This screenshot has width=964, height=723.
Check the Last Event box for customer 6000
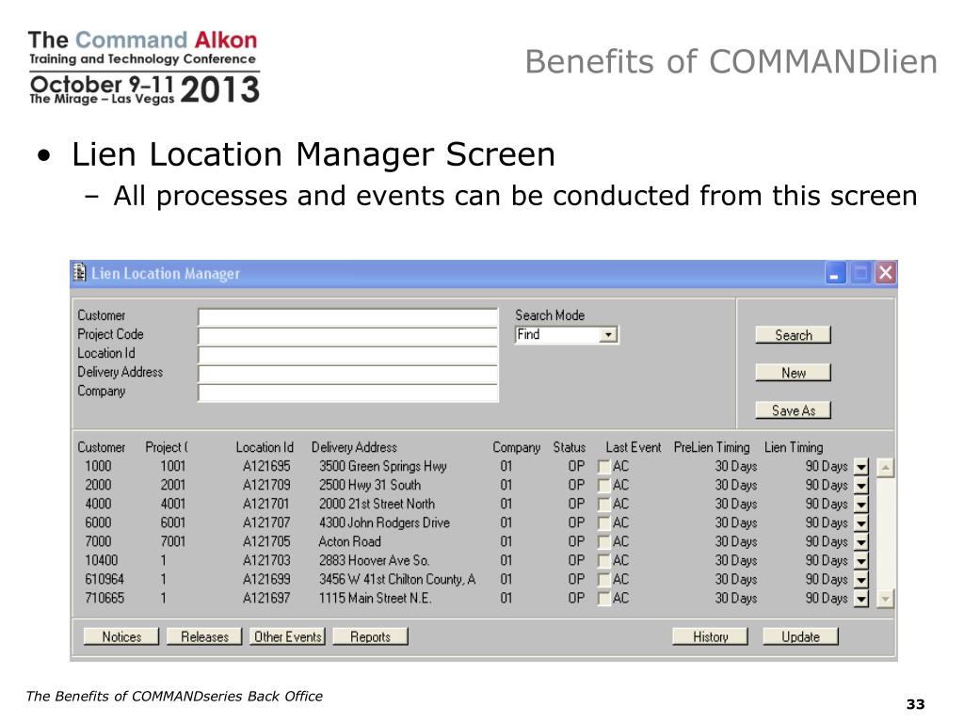tap(603, 523)
